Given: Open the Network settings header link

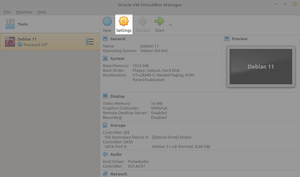Looking at the screenshot, I should pyautogui.click(x=119, y=174).
